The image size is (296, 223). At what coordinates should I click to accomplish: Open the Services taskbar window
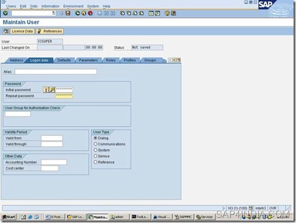(204, 217)
